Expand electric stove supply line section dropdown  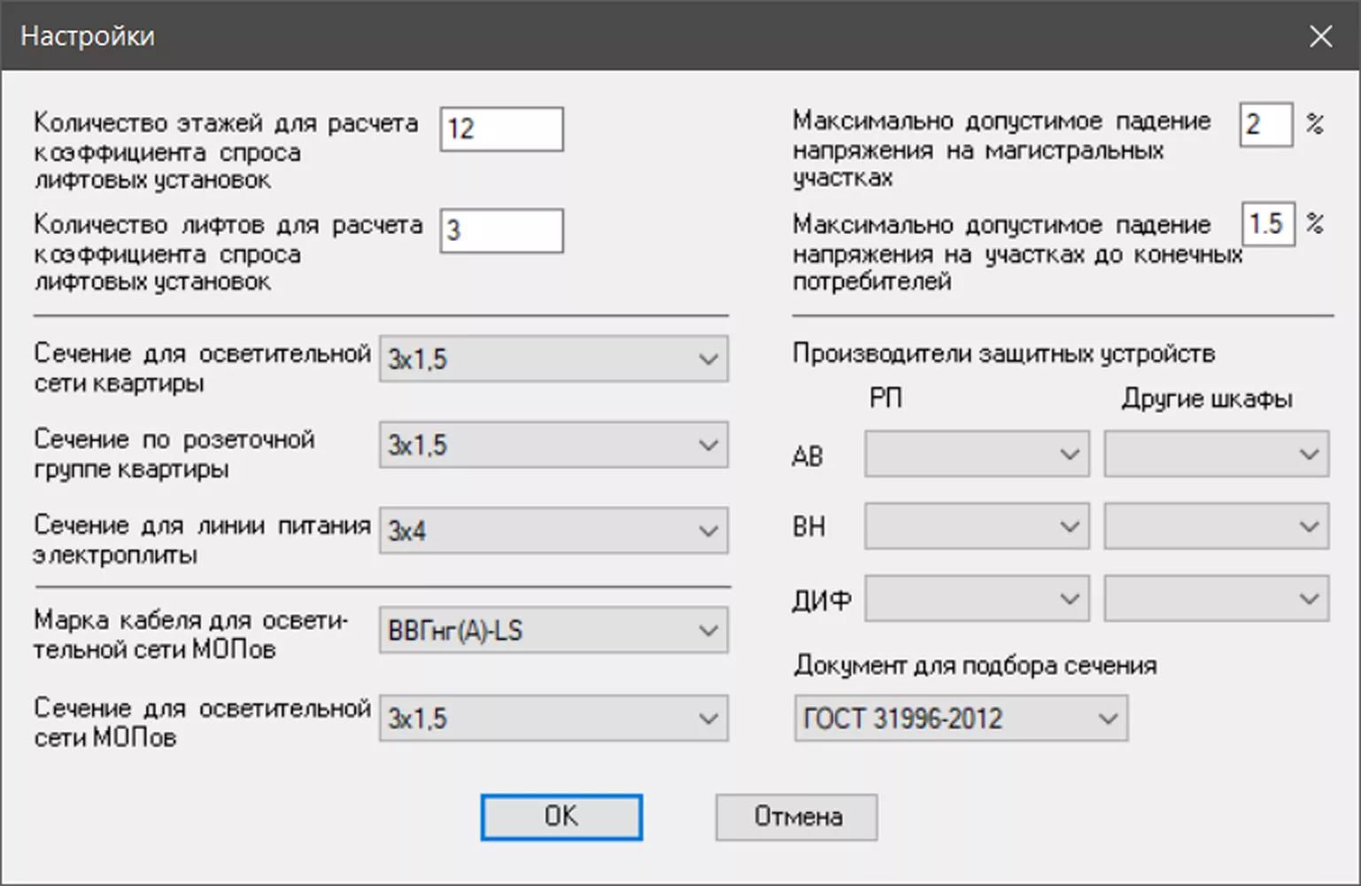(x=553, y=531)
